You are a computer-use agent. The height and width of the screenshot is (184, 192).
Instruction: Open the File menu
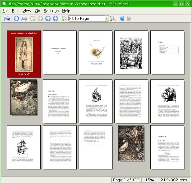(x=5, y=11)
